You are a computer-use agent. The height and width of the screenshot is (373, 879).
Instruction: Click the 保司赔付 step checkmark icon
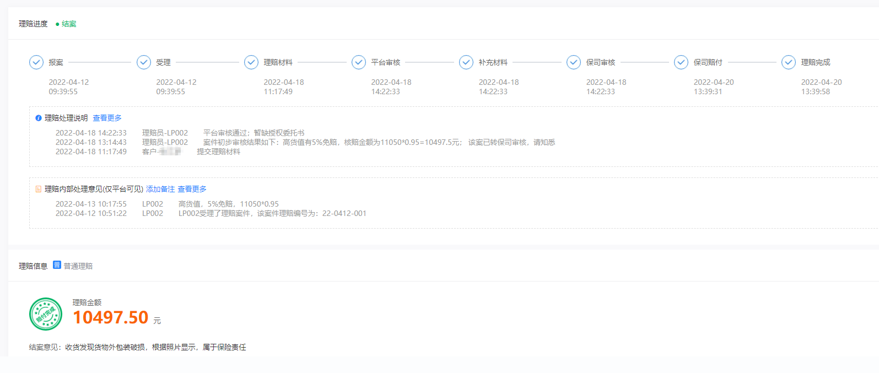(681, 62)
